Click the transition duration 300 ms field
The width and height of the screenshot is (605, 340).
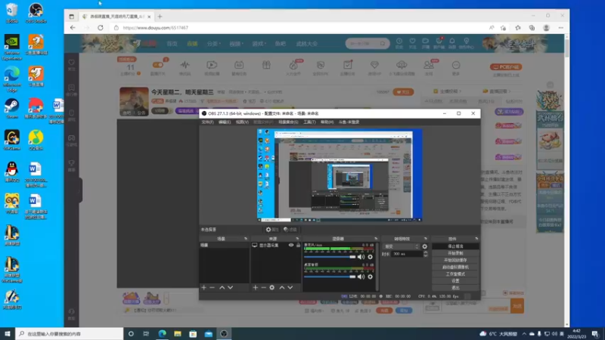click(x=407, y=254)
